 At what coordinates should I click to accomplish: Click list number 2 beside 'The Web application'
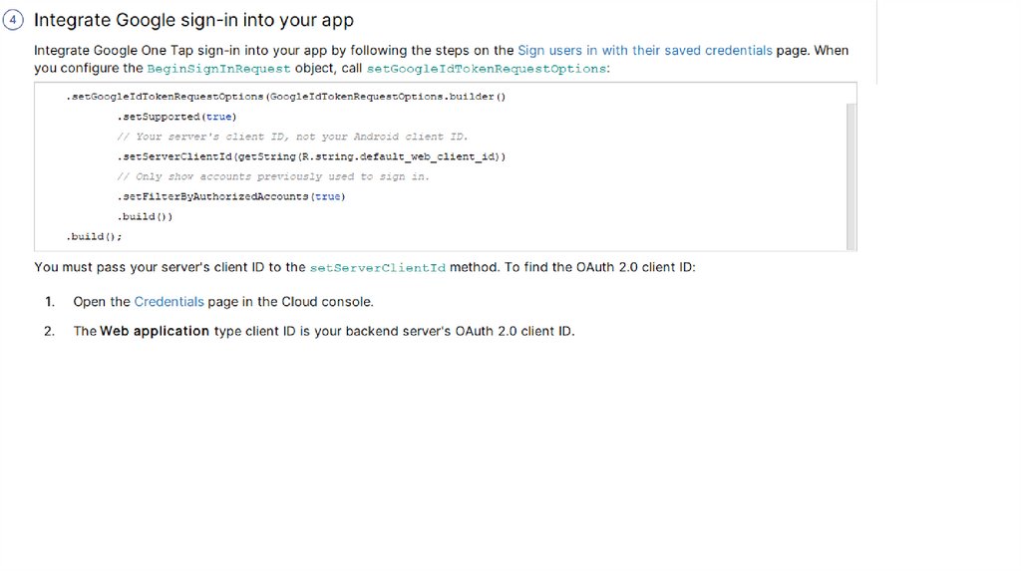pos(49,331)
